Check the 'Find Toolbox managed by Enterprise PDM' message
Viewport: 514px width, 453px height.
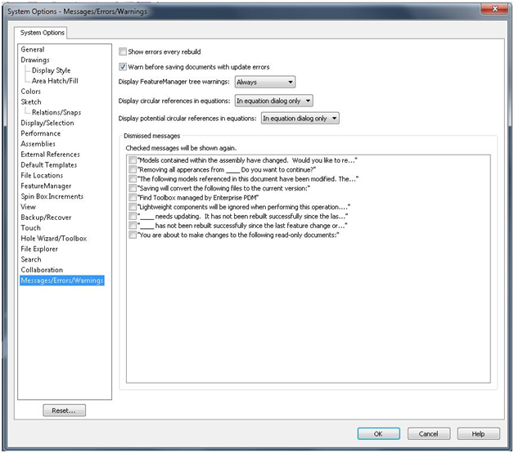click(x=133, y=198)
